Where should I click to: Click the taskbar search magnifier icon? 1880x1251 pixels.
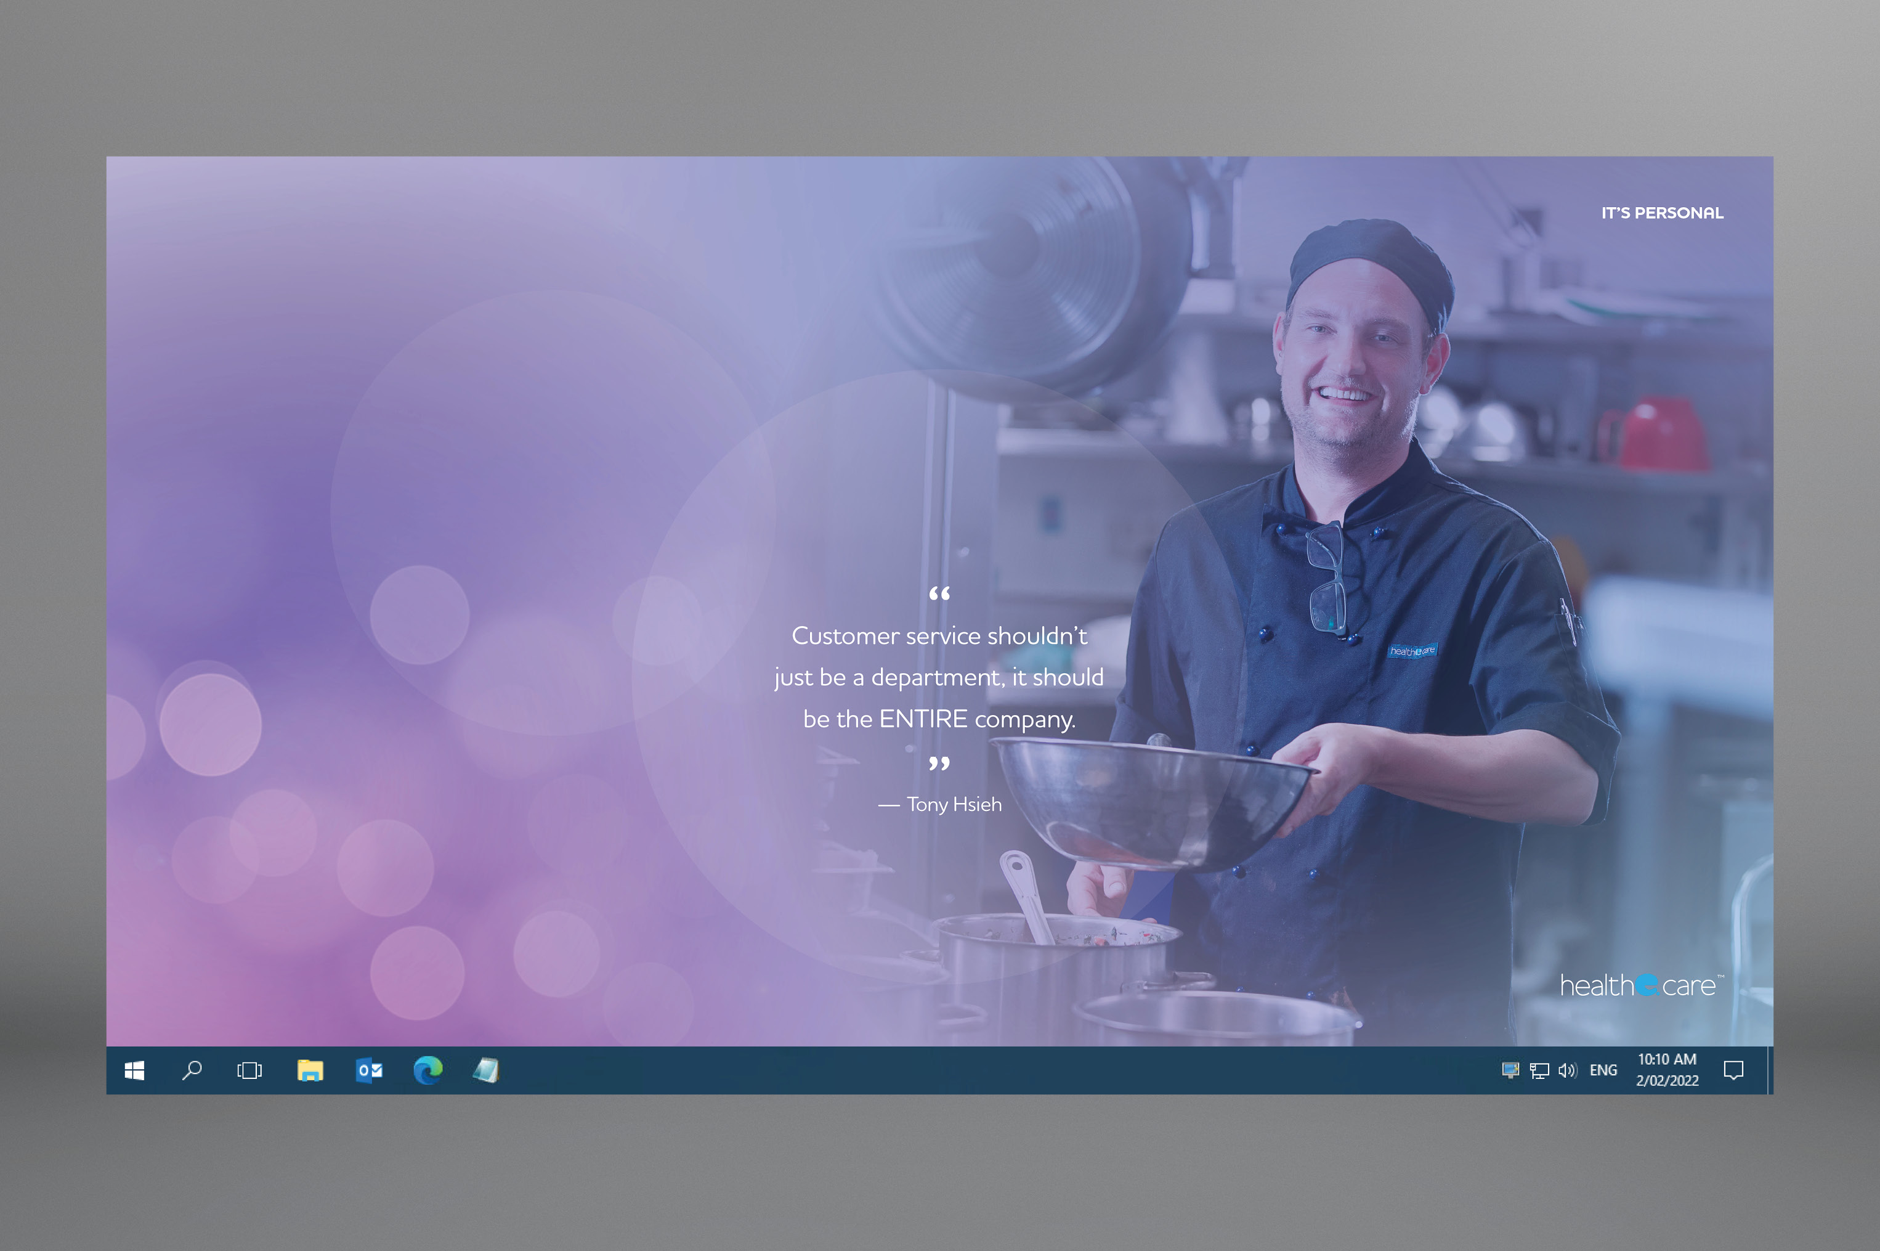pyautogui.click(x=192, y=1070)
